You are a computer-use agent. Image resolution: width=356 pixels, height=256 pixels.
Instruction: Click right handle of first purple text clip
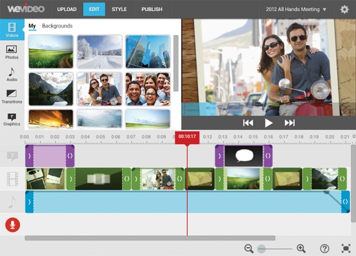pyautogui.click(x=70, y=156)
